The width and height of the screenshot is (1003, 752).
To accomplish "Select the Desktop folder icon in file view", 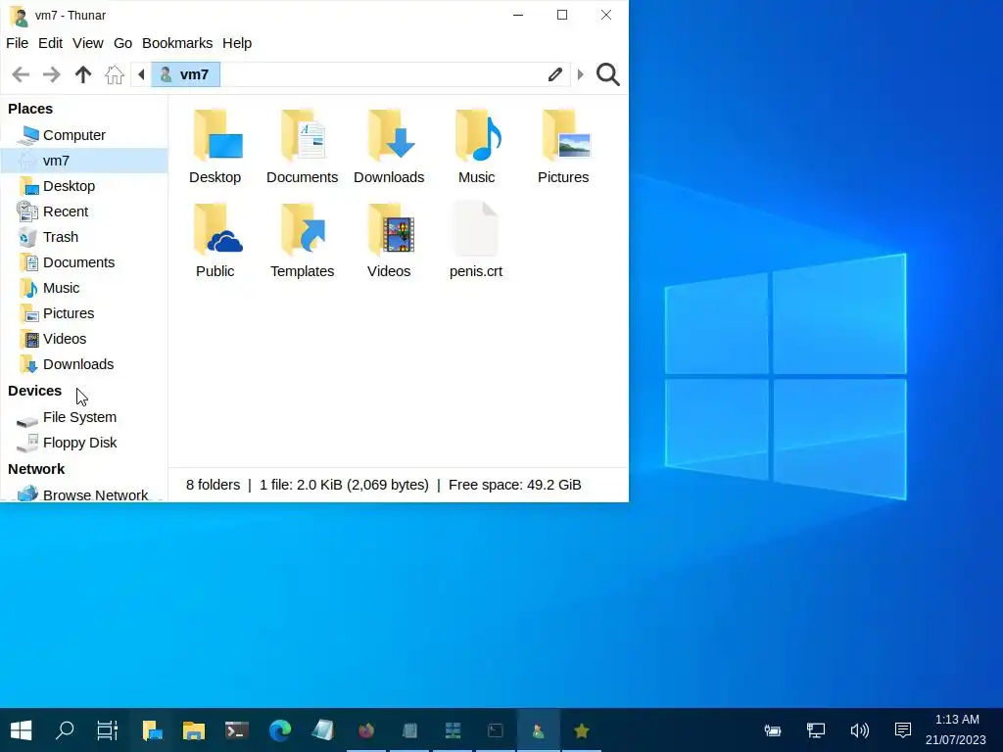I will (x=217, y=135).
